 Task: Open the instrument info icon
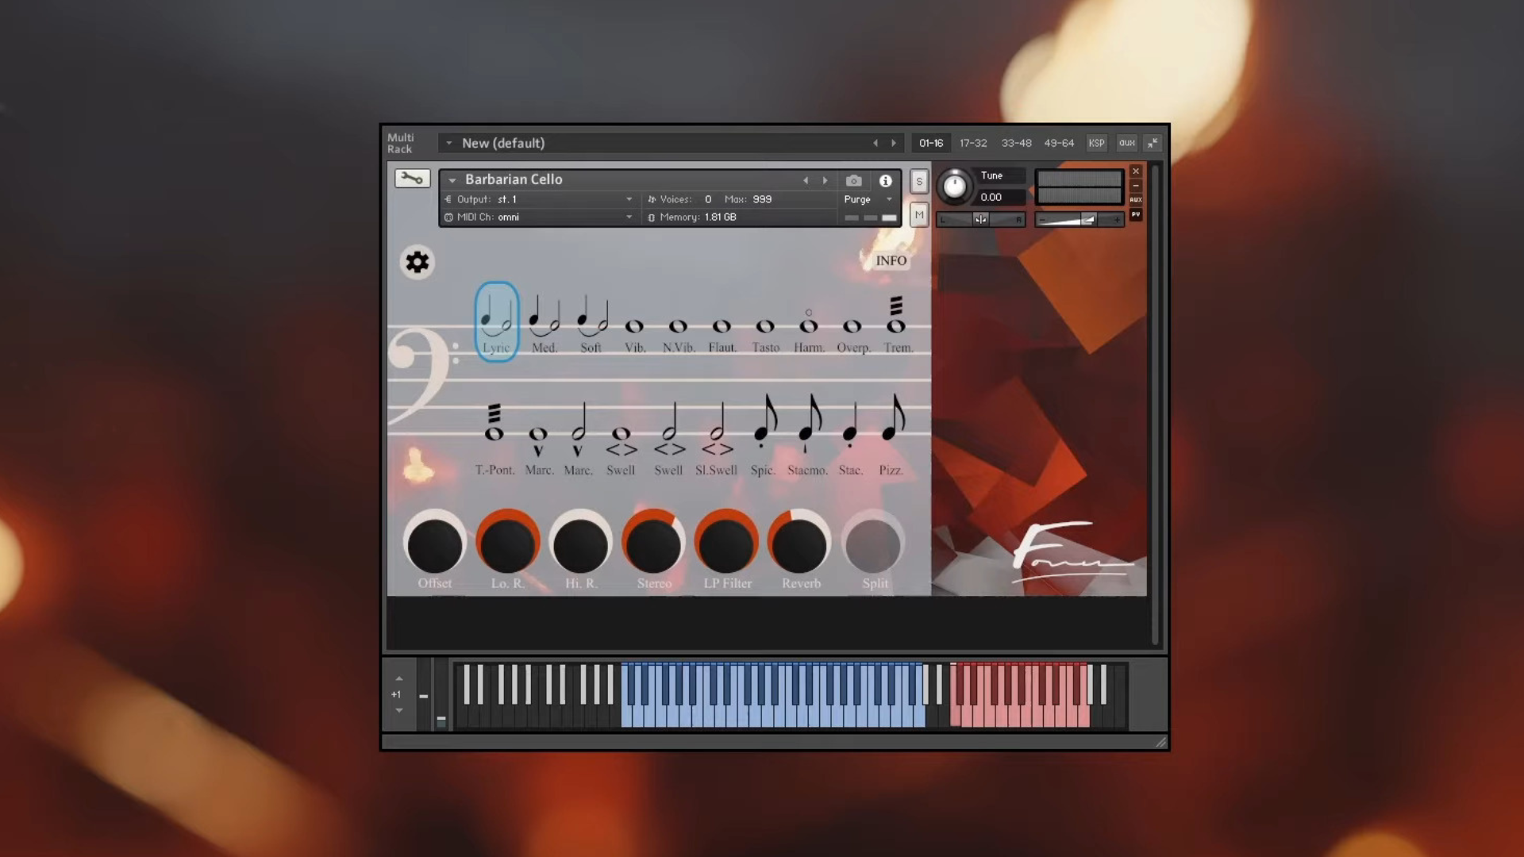pos(885,181)
